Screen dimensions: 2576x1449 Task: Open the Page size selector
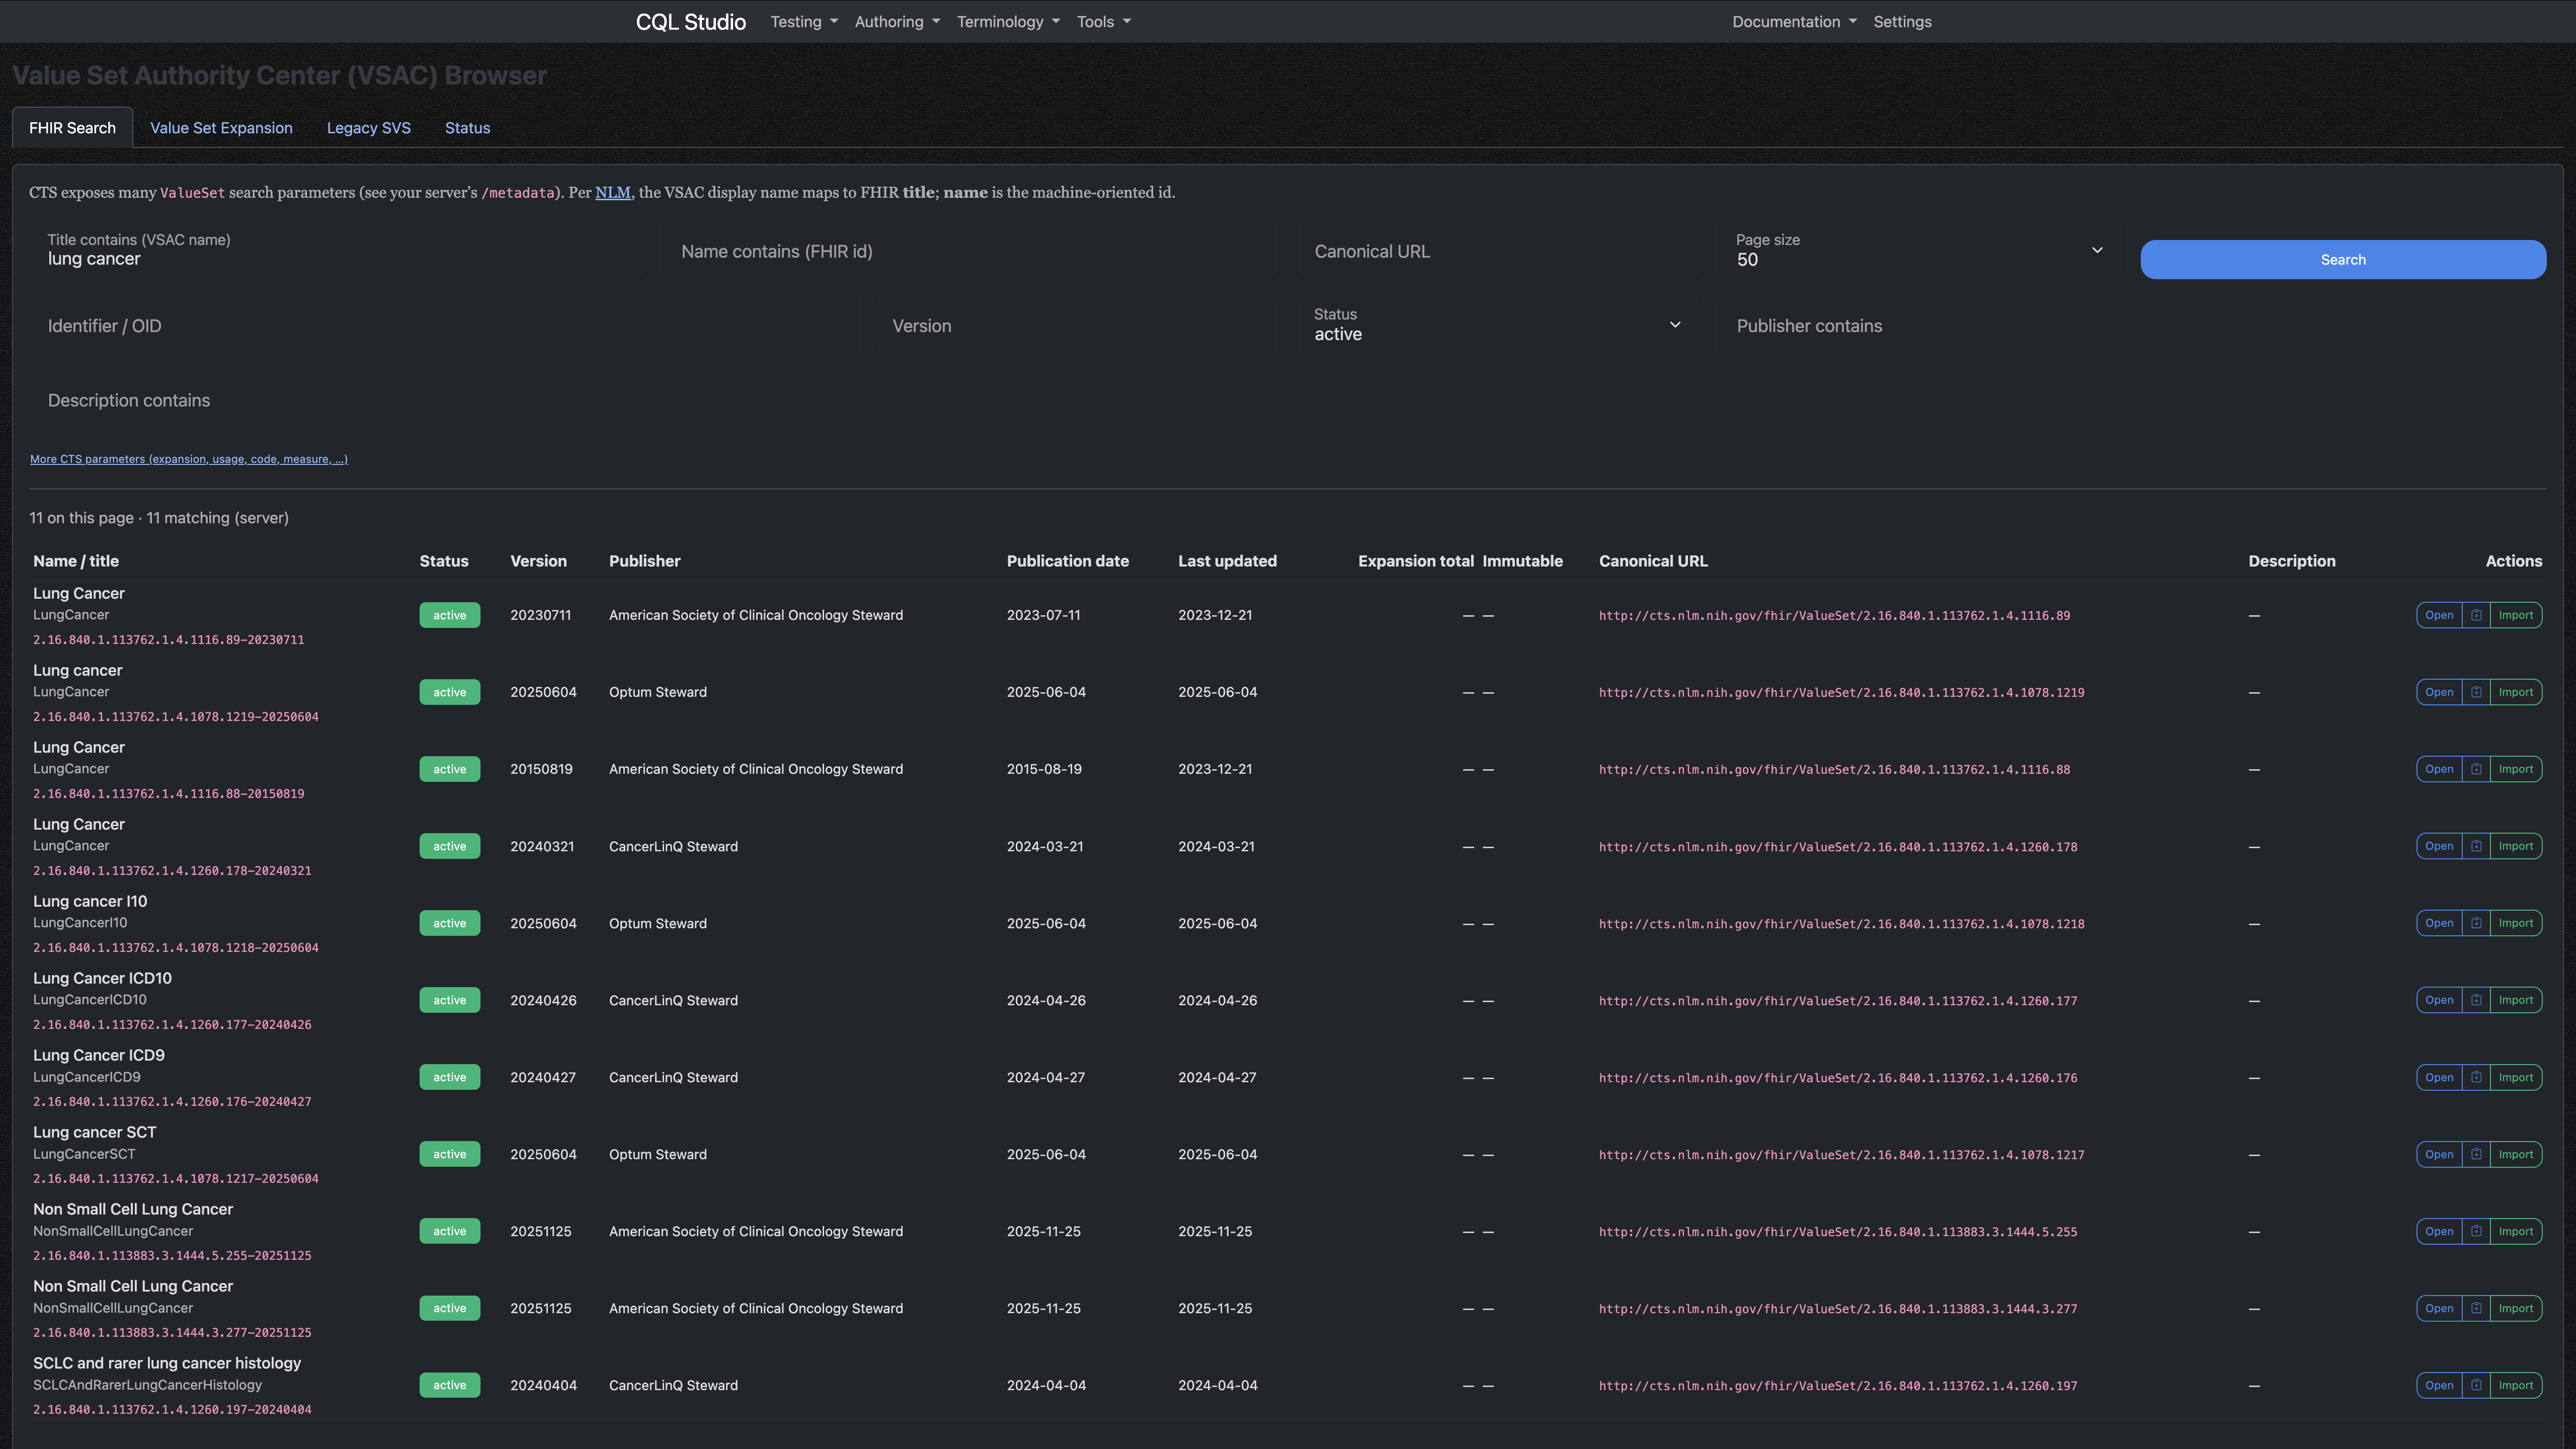point(1920,251)
